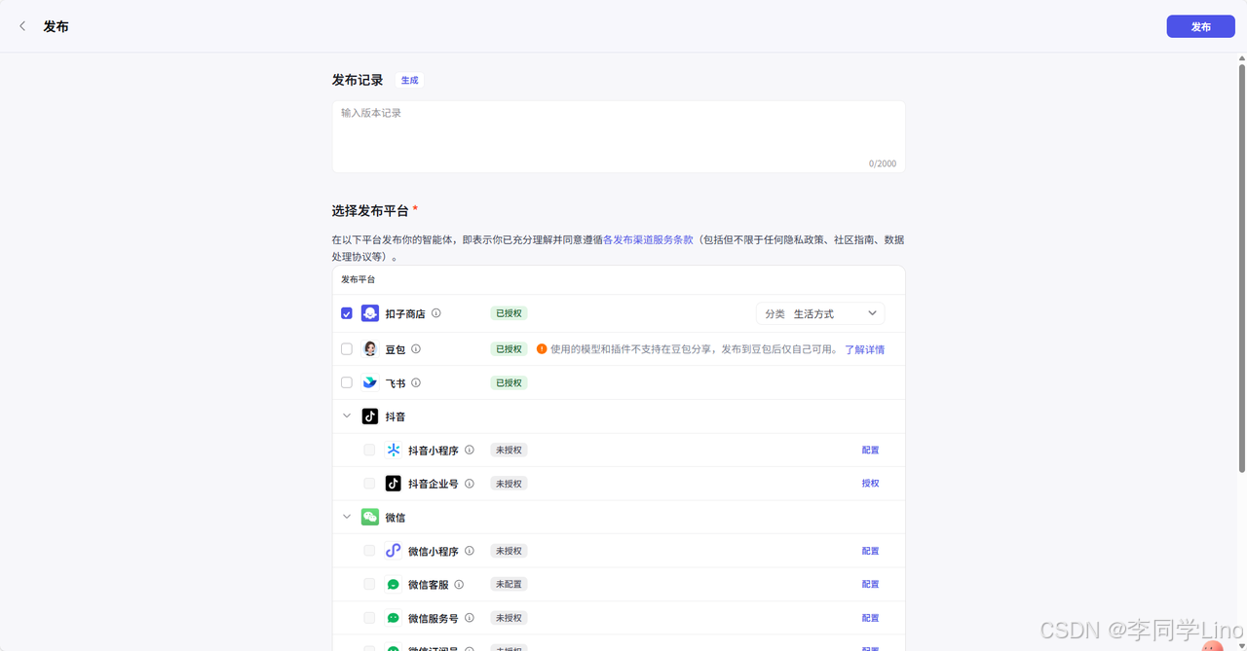Click 配置 for 微信小程序

tap(870, 551)
